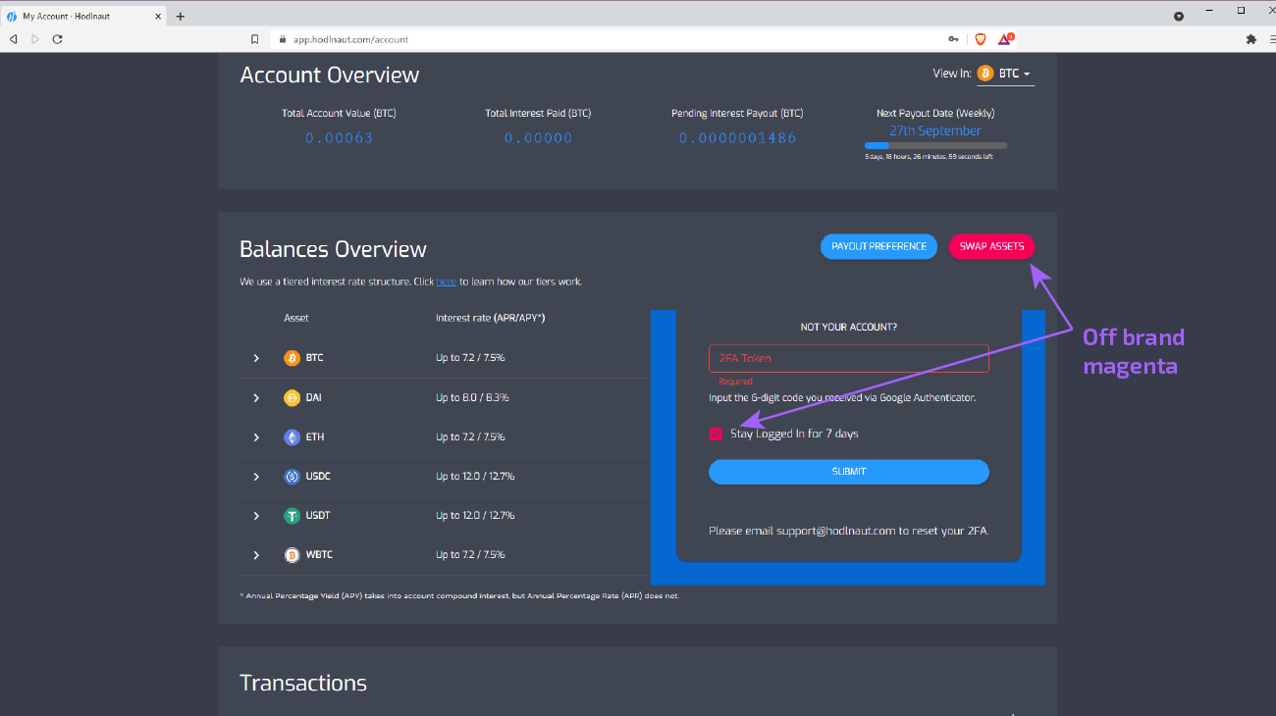Viewport: 1276px width, 716px height.
Task: Click the Tether icon in the USDT row
Action: tap(292, 516)
